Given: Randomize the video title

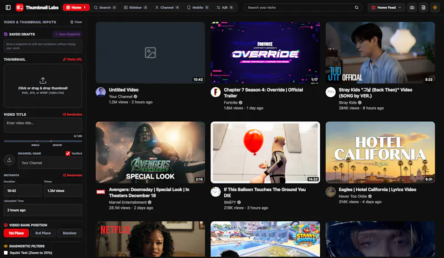Looking at the screenshot, I should point(72,115).
